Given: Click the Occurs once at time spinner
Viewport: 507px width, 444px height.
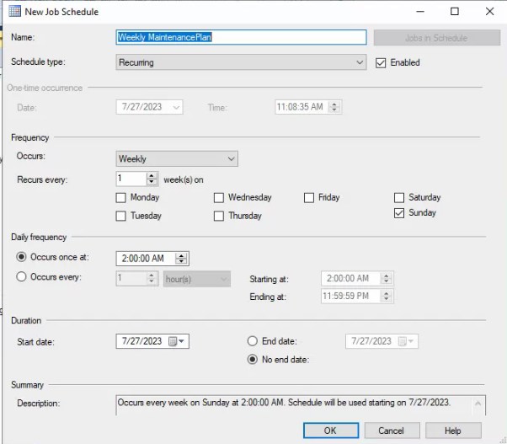Looking at the screenshot, I should [181, 259].
